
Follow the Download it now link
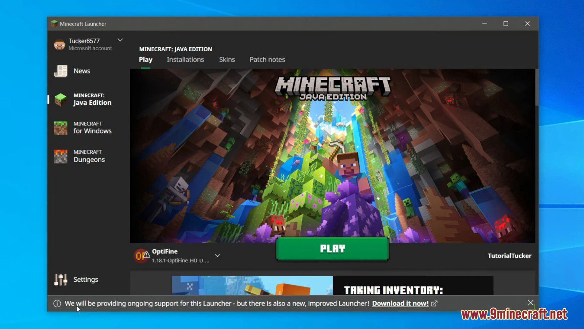tap(400, 303)
